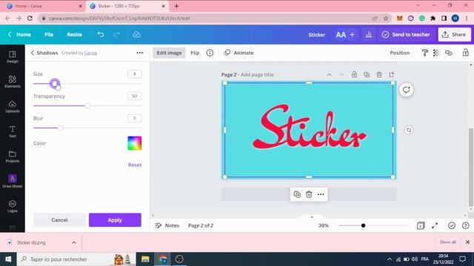The image size is (474, 266).
Task: Lock page 2 with padlock icon
Action: pos(354,75)
